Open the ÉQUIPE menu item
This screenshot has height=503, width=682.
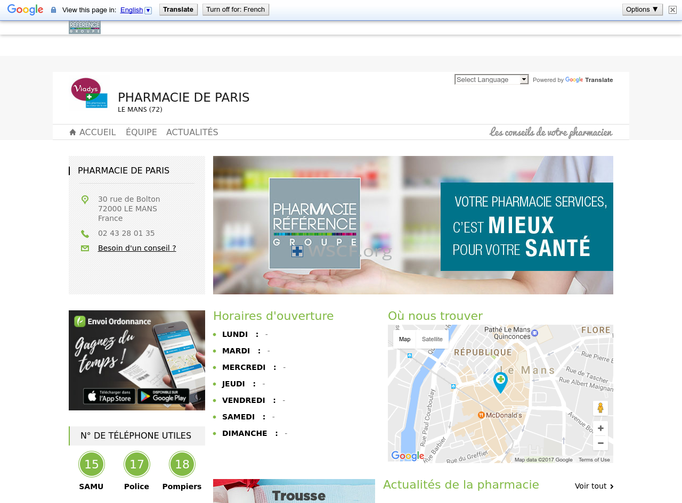tap(141, 133)
